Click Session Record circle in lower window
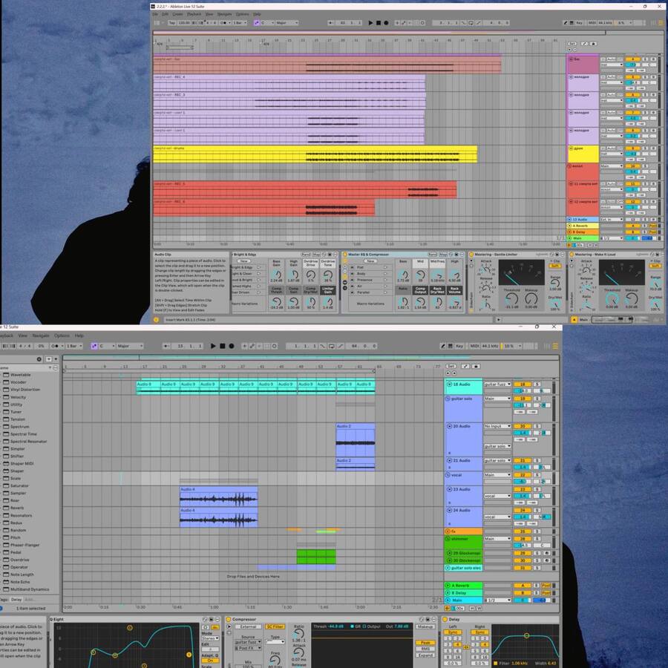This screenshot has width=668, height=668. coord(275,346)
